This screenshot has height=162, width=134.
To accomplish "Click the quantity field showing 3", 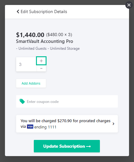I will click(x=26, y=64).
